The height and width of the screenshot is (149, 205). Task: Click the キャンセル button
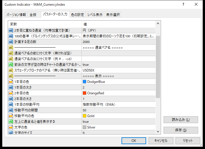[x=161, y=141]
